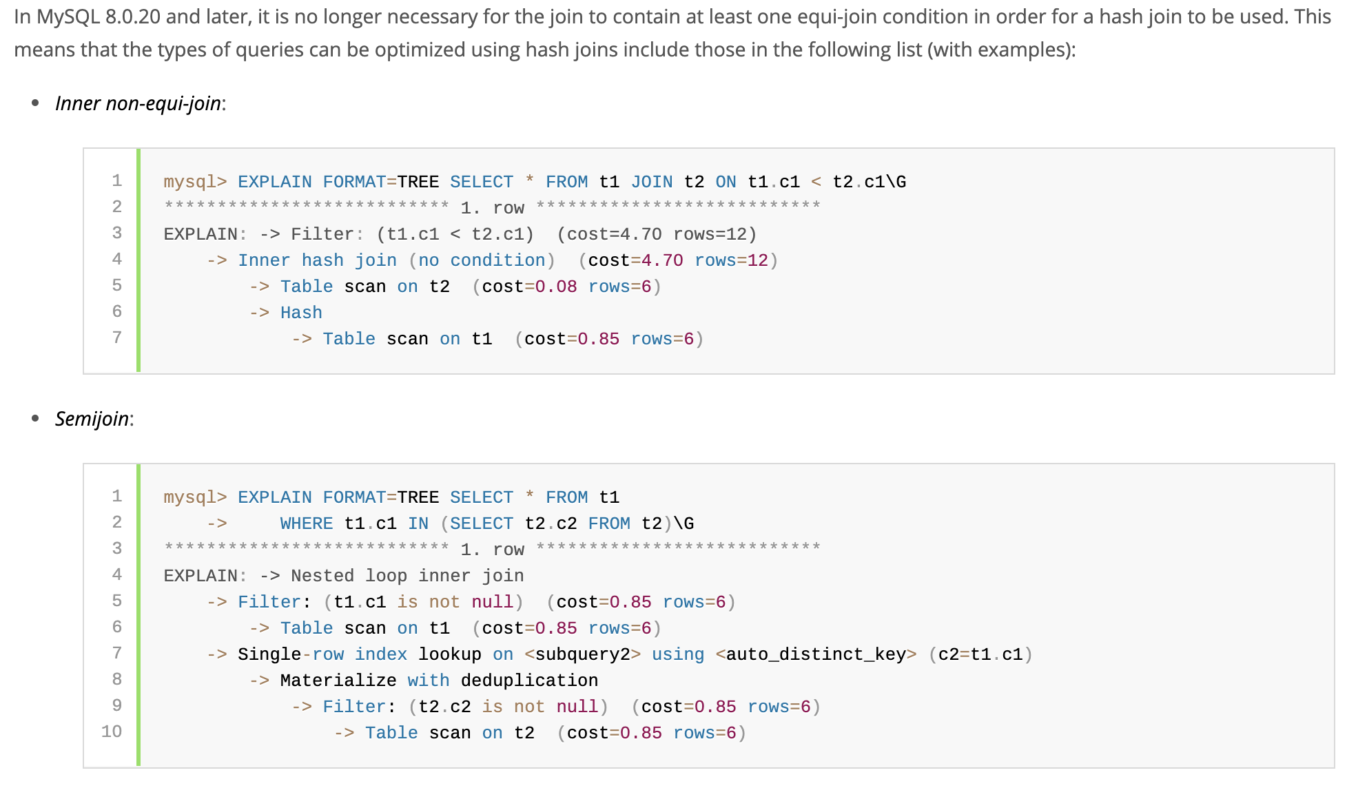Screen dimensions: 1367x799
Task: Click the "<auto_distinct_key>" token
Action: pos(816,654)
